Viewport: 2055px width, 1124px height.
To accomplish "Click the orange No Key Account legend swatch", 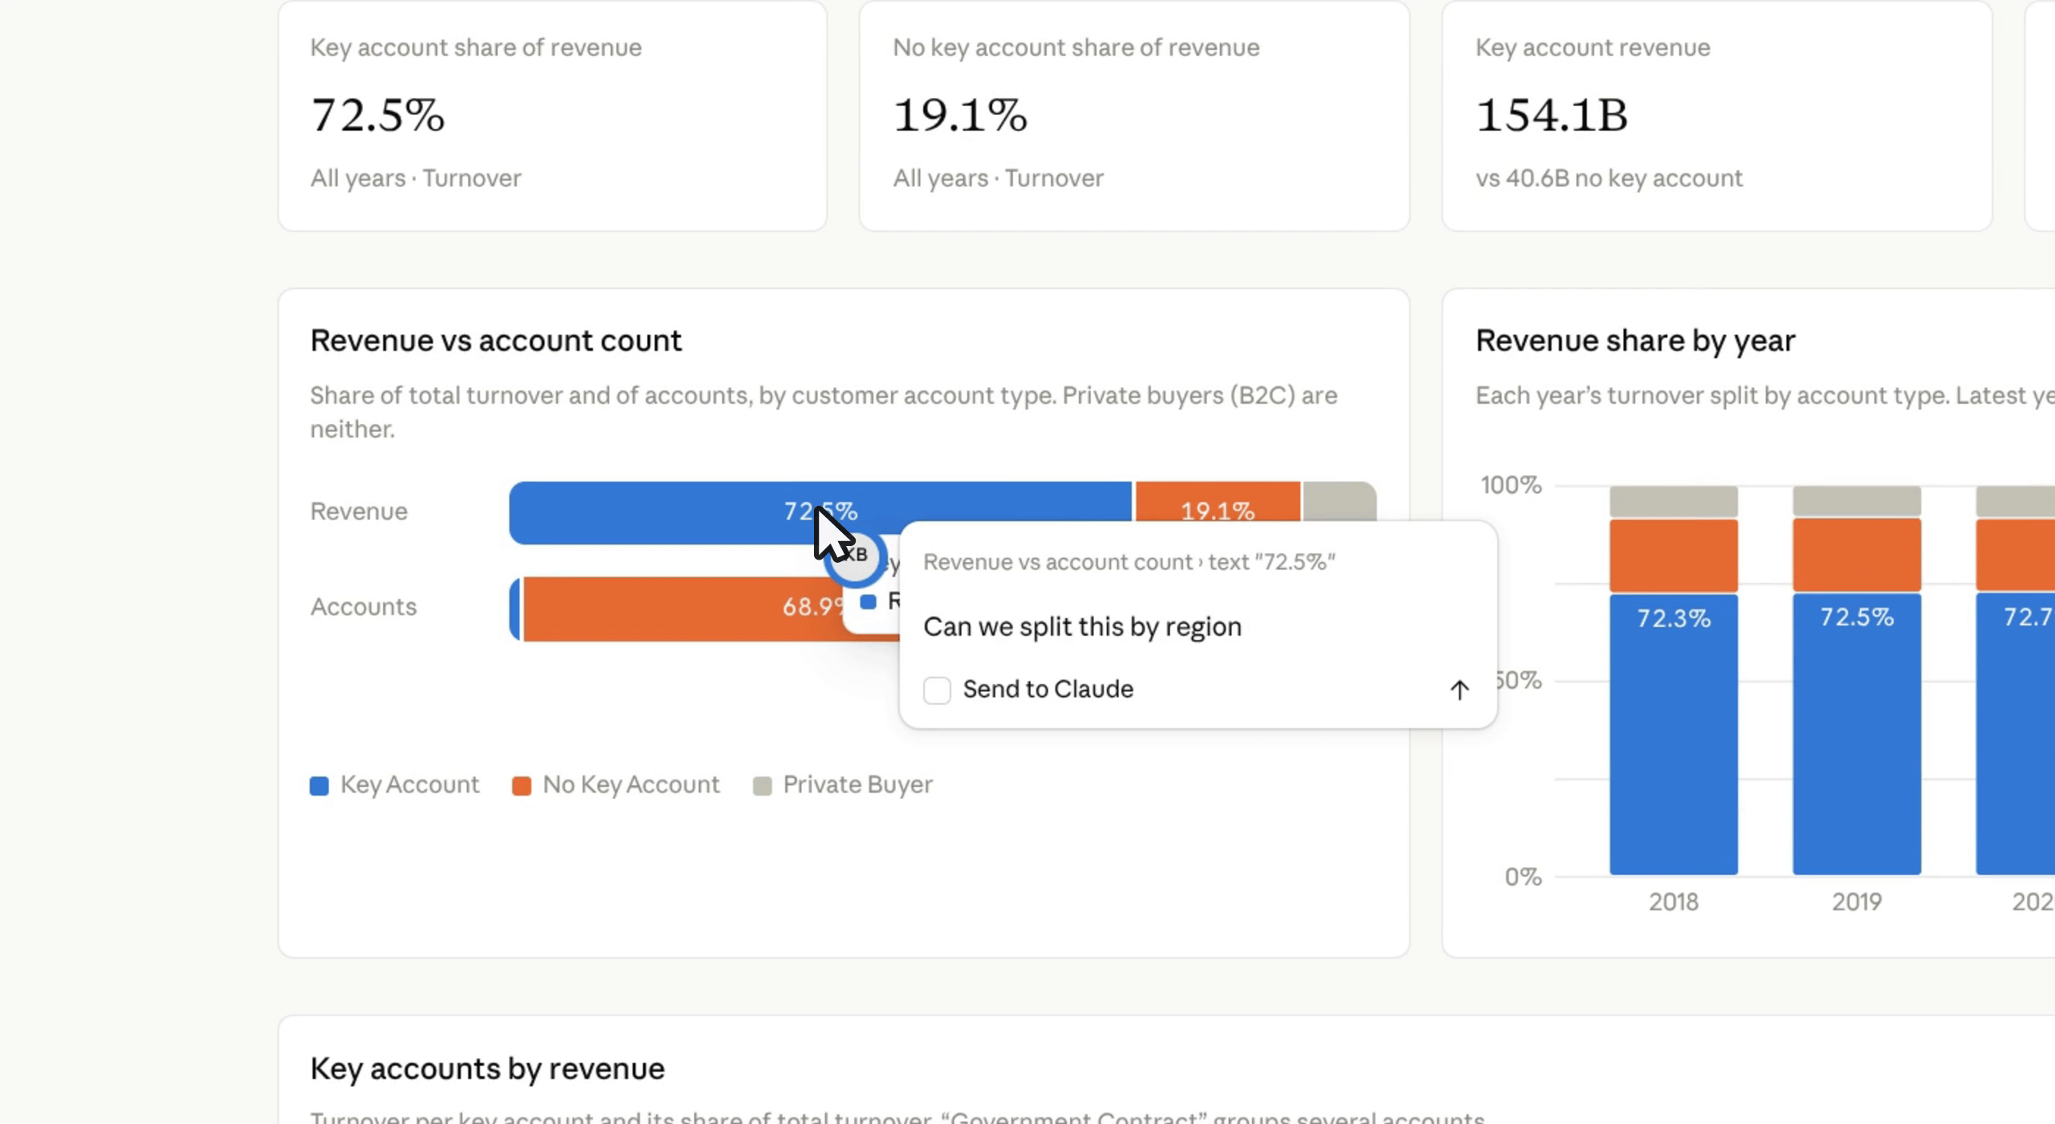I will (521, 785).
